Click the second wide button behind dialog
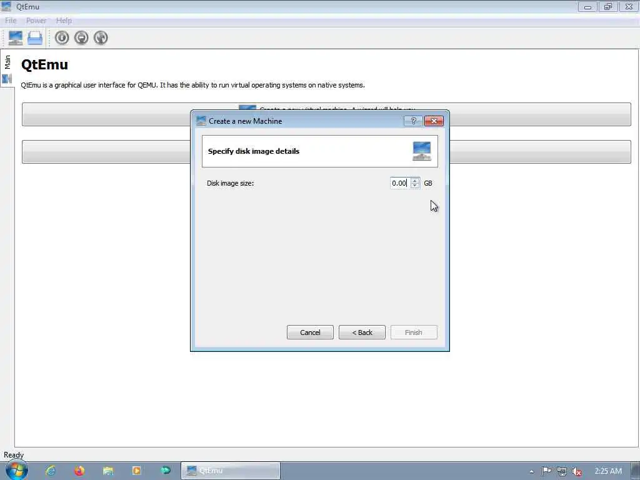 (326, 152)
